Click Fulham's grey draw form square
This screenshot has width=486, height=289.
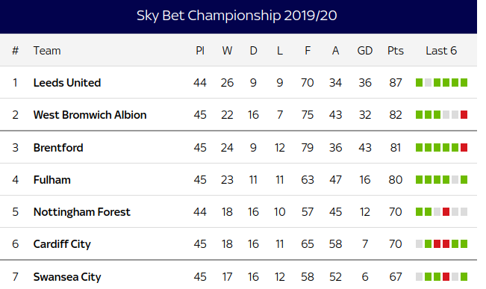click(455, 179)
